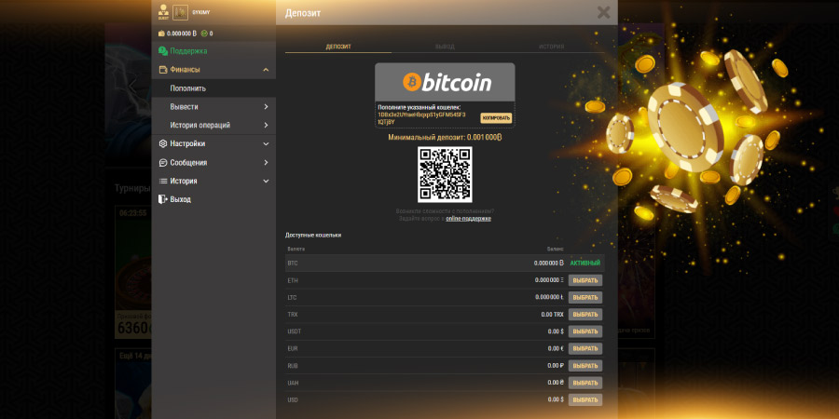Switch to the История tab in dialog
This screenshot has width=839, height=419.
point(551,46)
